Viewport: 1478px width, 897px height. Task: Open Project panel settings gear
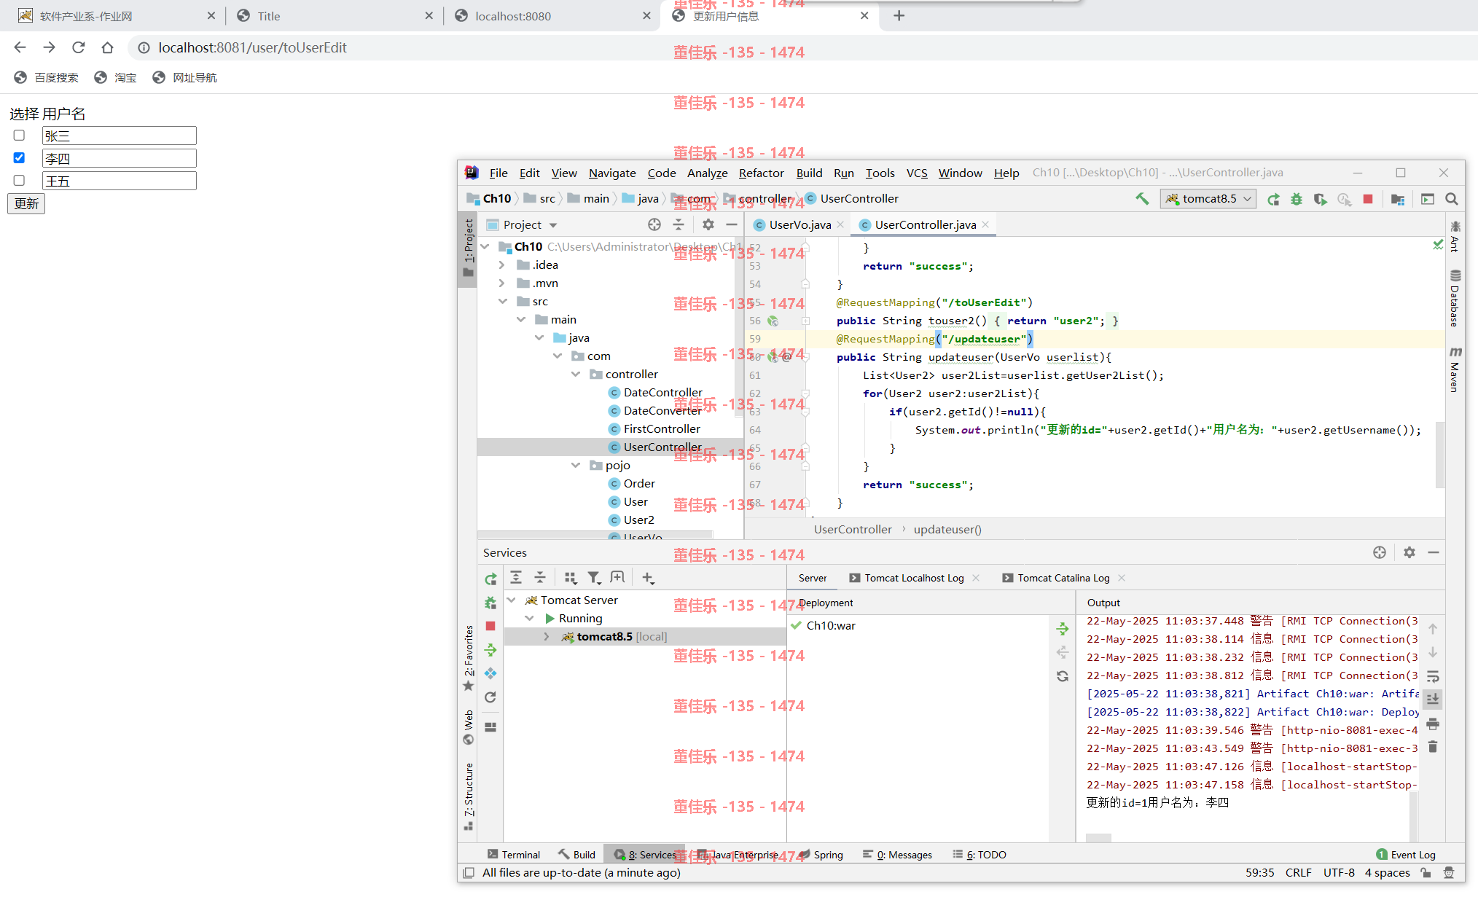tap(708, 224)
